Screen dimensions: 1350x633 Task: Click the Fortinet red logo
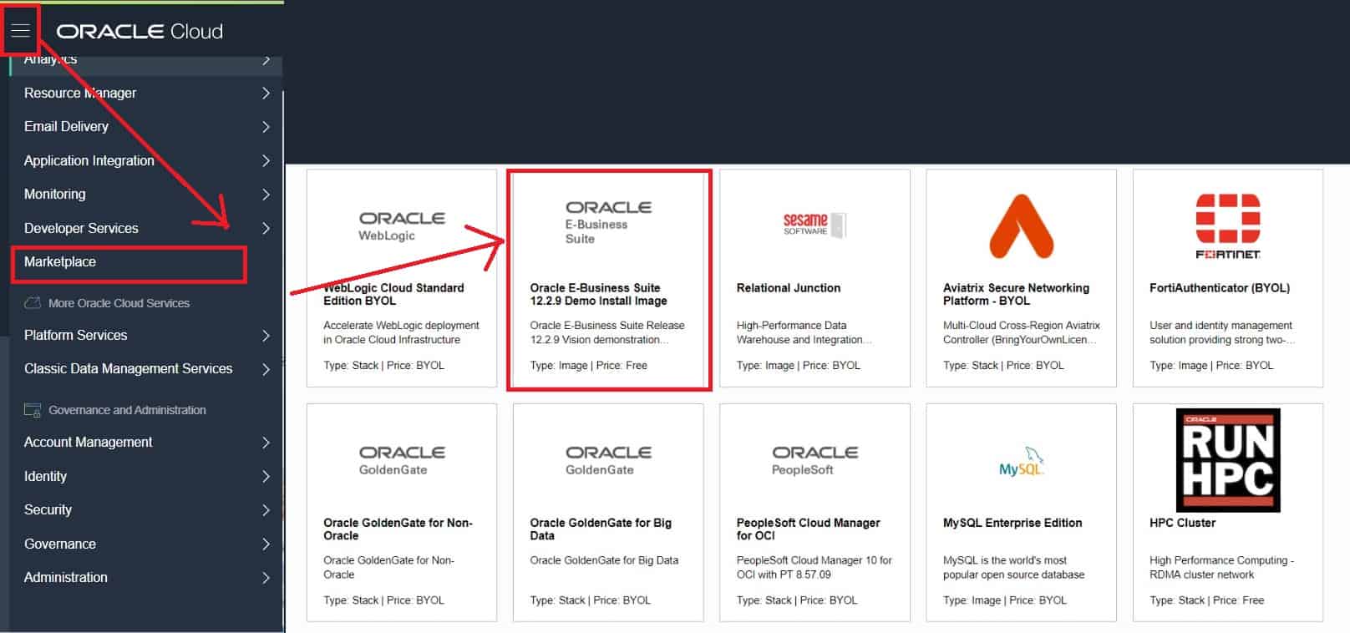[1227, 226]
